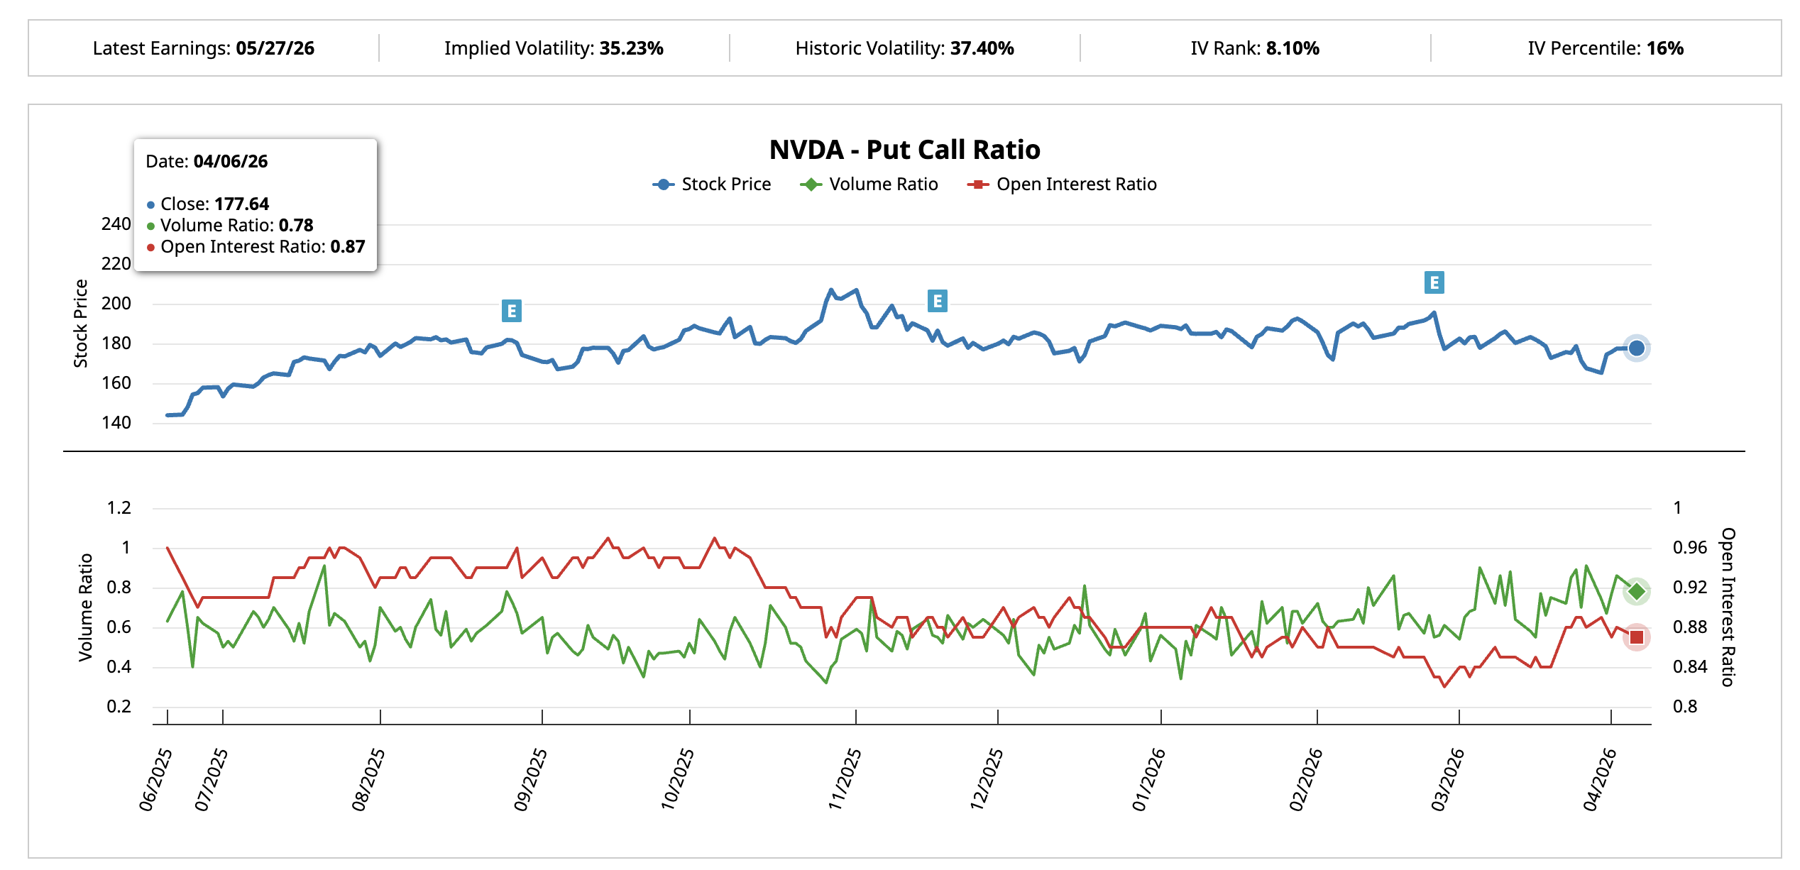Click the highlighted blue stock price point
Screen dimensions: 1800x870
pos(1636,348)
